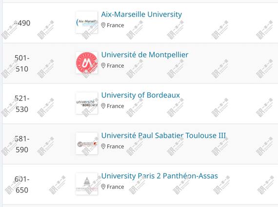
Task: Select France text under Université de Montpellier
Action: (116, 66)
